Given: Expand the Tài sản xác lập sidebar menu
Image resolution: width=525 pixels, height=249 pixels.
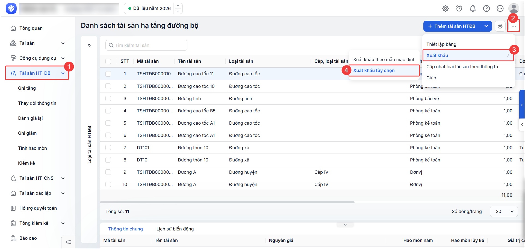Looking at the screenshot, I should (x=63, y=193).
